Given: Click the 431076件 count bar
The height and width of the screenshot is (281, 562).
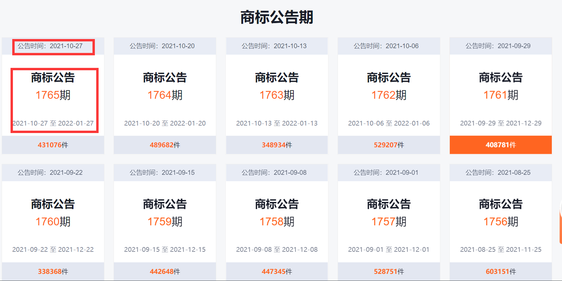Looking at the screenshot, I should point(53,145).
